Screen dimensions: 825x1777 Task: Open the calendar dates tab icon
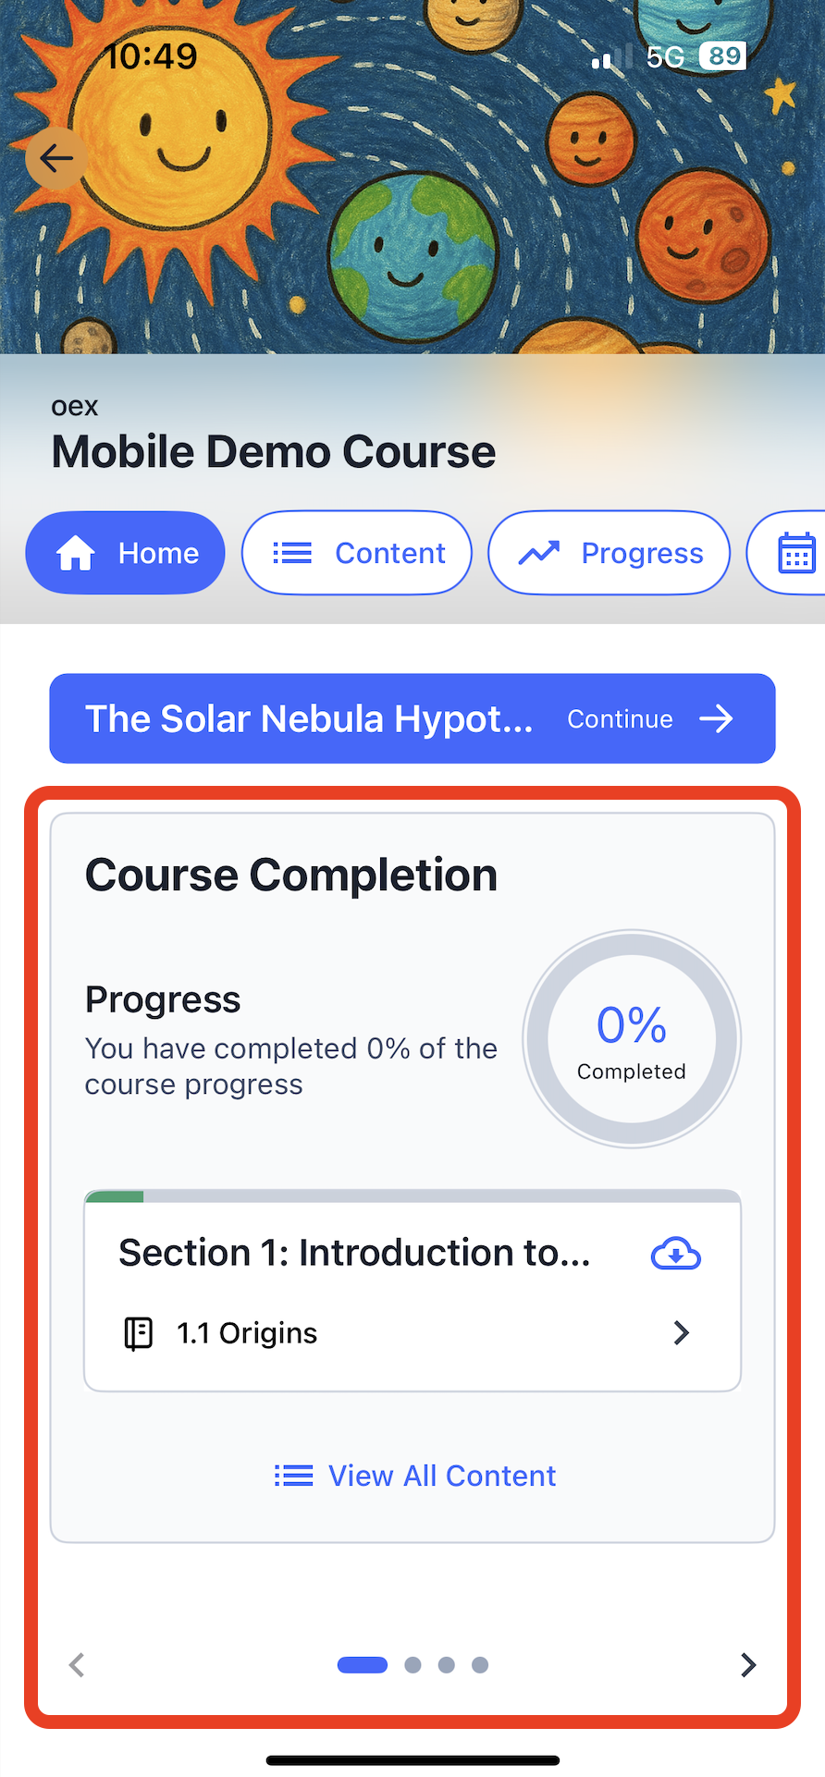tap(796, 553)
